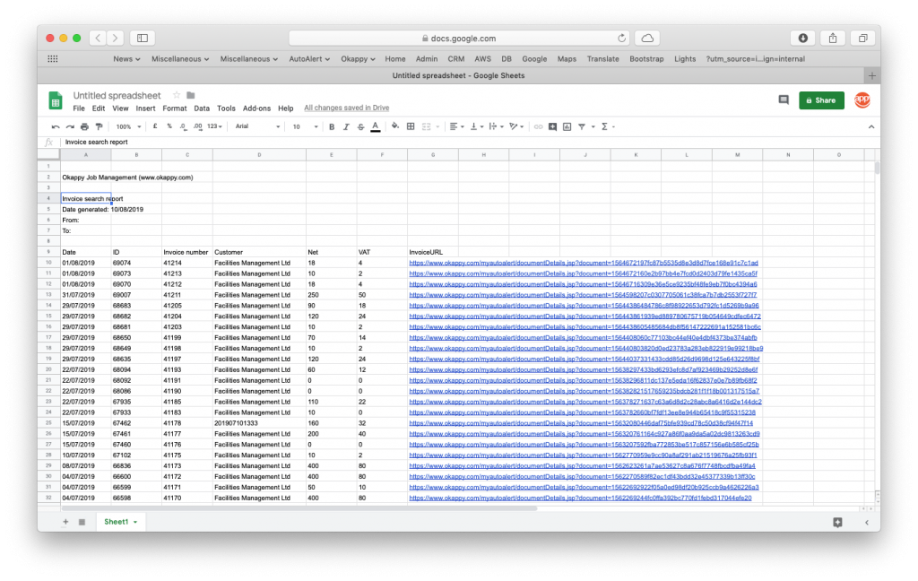Viewport: 918px width, 581px height.
Task: Open the Okappy bookmarks folder
Action: pyautogui.click(x=358, y=59)
